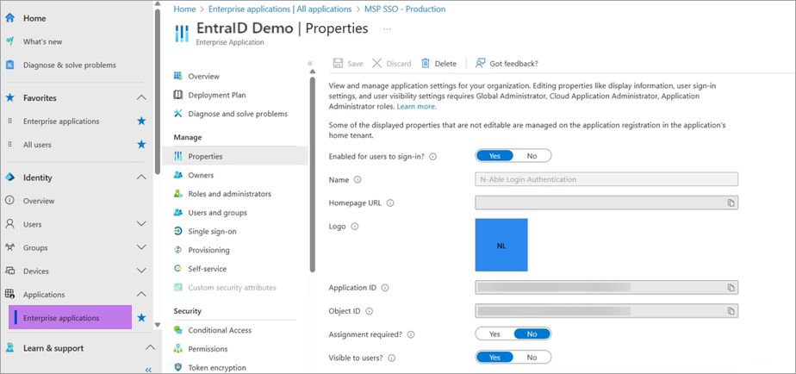Open Conditional Access under Security
Screen dimensions: 796x374
[x=220, y=330]
